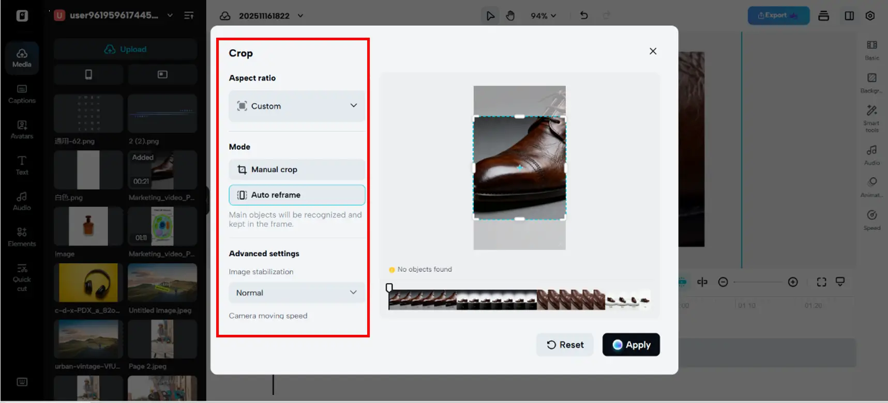The image size is (888, 403).
Task: Click the crop box center crosshair
Action: pyautogui.click(x=519, y=167)
